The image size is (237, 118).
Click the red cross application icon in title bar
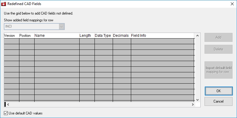click(4, 4)
